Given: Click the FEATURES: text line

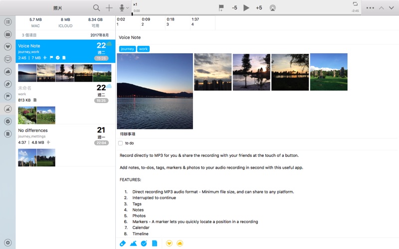Looking at the screenshot, I should [x=130, y=180].
